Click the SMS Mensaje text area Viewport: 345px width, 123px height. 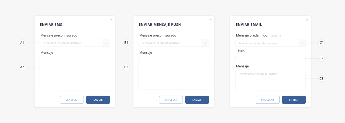coord(75,74)
